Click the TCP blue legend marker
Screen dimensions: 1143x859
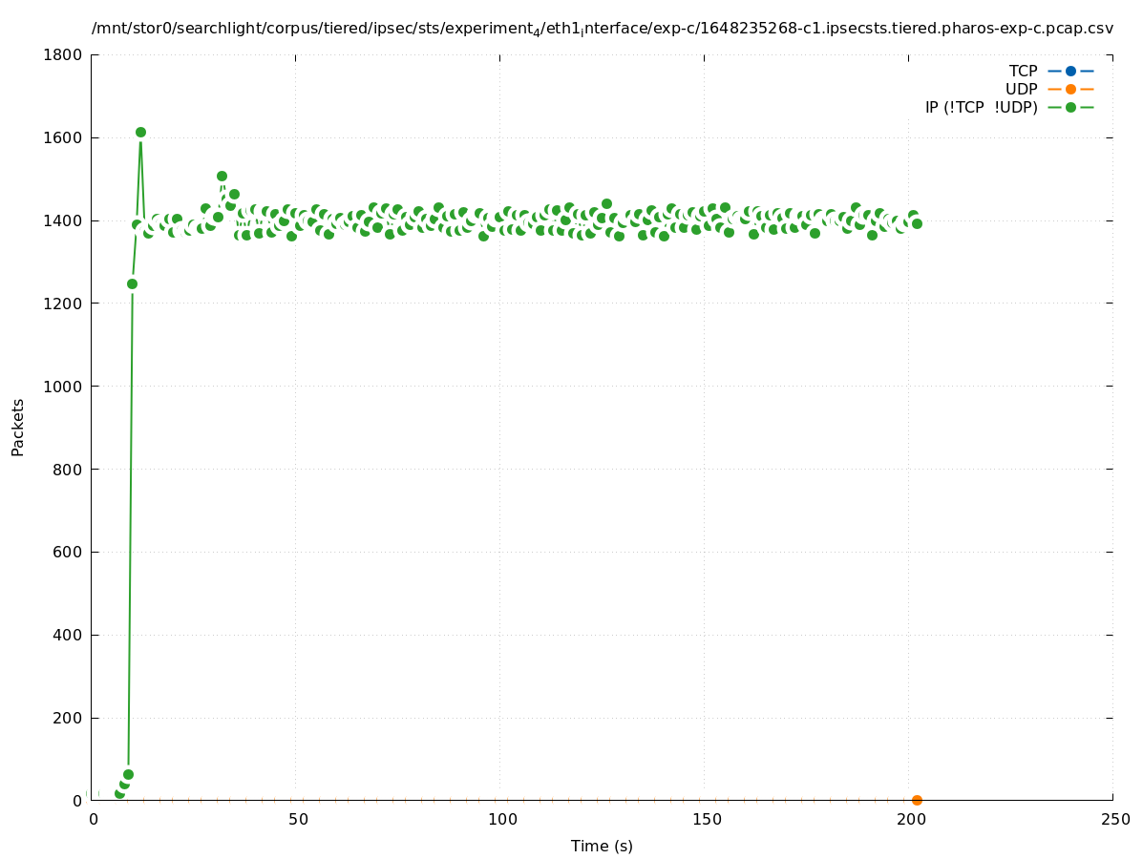click(1070, 72)
